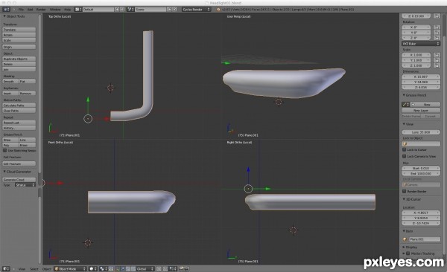Open the Select menu in 3D header

click(x=34, y=269)
